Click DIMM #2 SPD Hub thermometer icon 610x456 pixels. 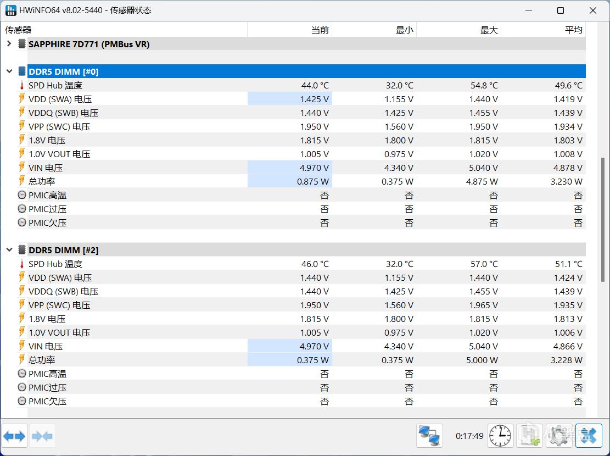tap(22, 264)
